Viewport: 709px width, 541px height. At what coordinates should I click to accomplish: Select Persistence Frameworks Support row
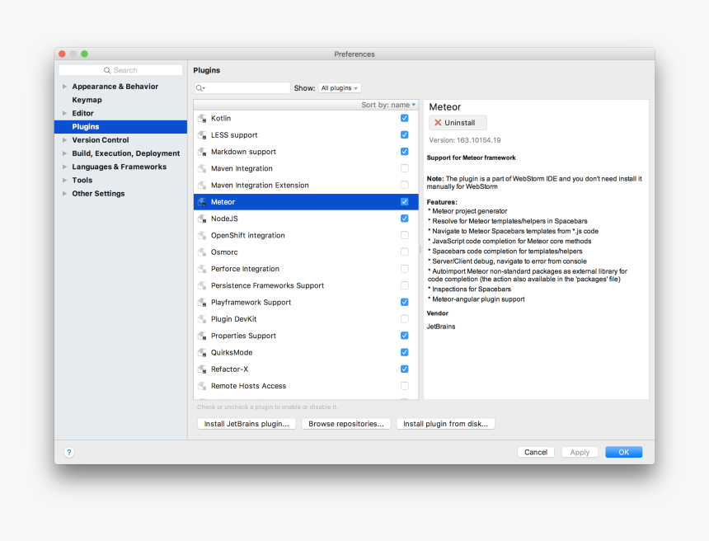(x=306, y=286)
